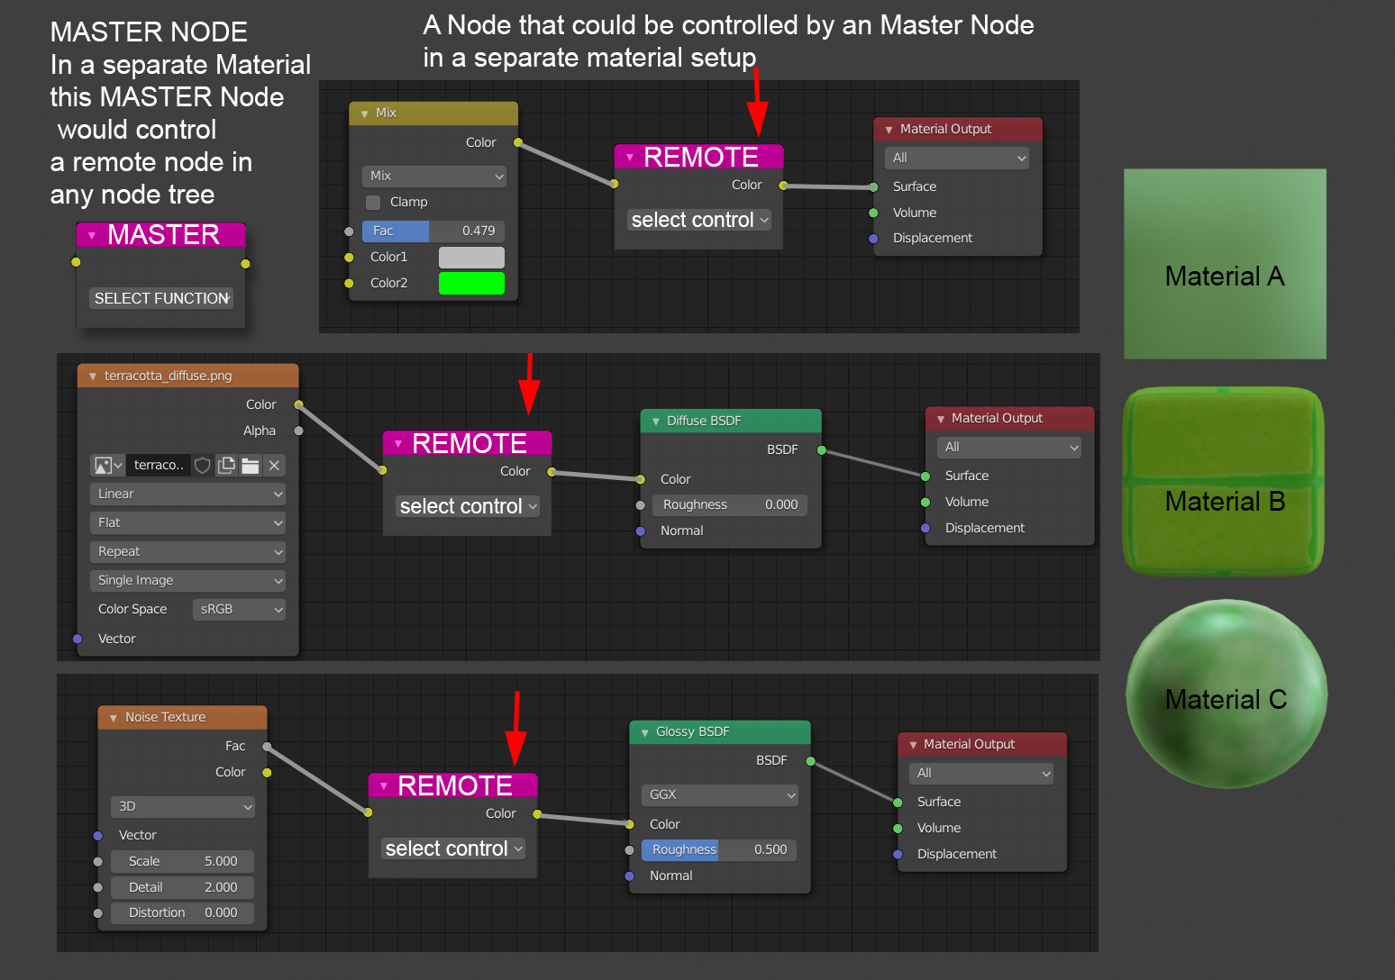Click the Roughness 0.000 field in Diffuse BSDF
This screenshot has width=1395, height=980.
[730, 504]
